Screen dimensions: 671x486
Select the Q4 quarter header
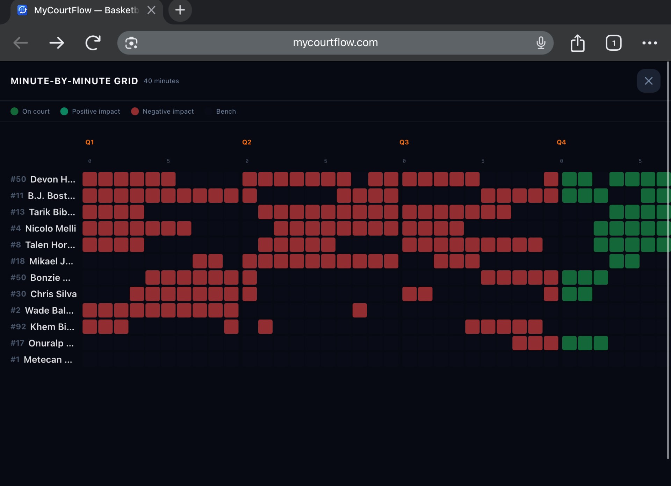click(x=561, y=142)
